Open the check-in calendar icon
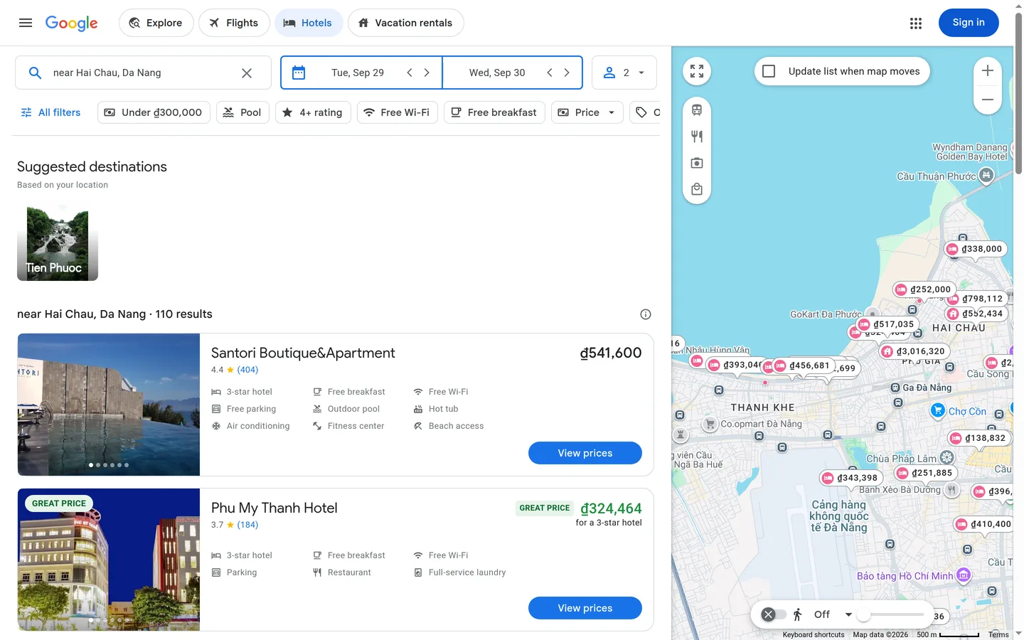1024x640 pixels. [299, 73]
